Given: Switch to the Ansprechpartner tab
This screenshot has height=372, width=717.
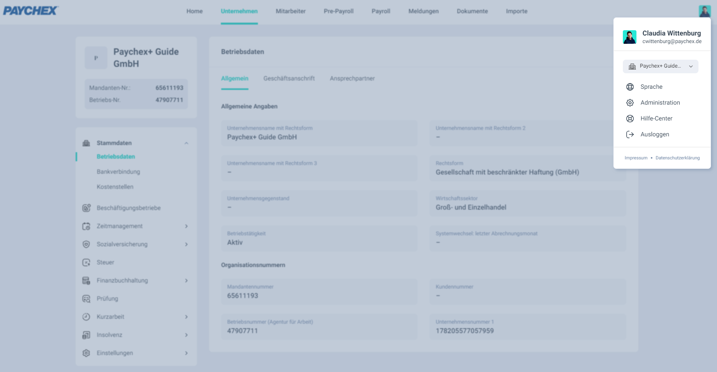Looking at the screenshot, I should pos(352,79).
